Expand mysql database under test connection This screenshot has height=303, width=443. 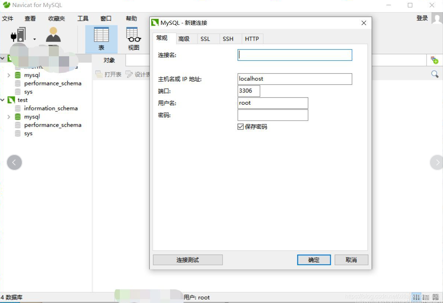(9, 117)
